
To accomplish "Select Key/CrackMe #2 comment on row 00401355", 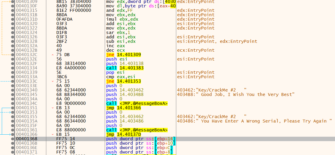I will 212,117.
